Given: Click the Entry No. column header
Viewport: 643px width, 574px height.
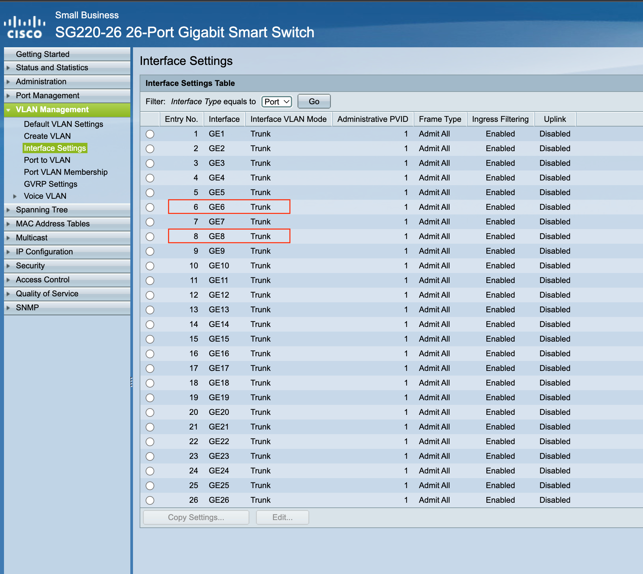Looking at the screenshot, I should (x=182, y=119).
